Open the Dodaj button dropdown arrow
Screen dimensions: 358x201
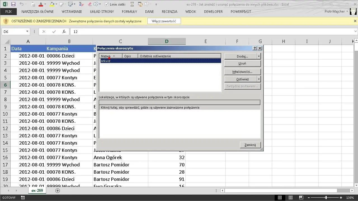click(259, 56)
